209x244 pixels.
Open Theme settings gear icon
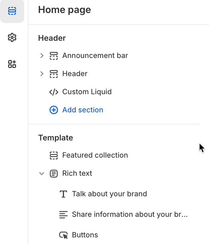(12, 37)
